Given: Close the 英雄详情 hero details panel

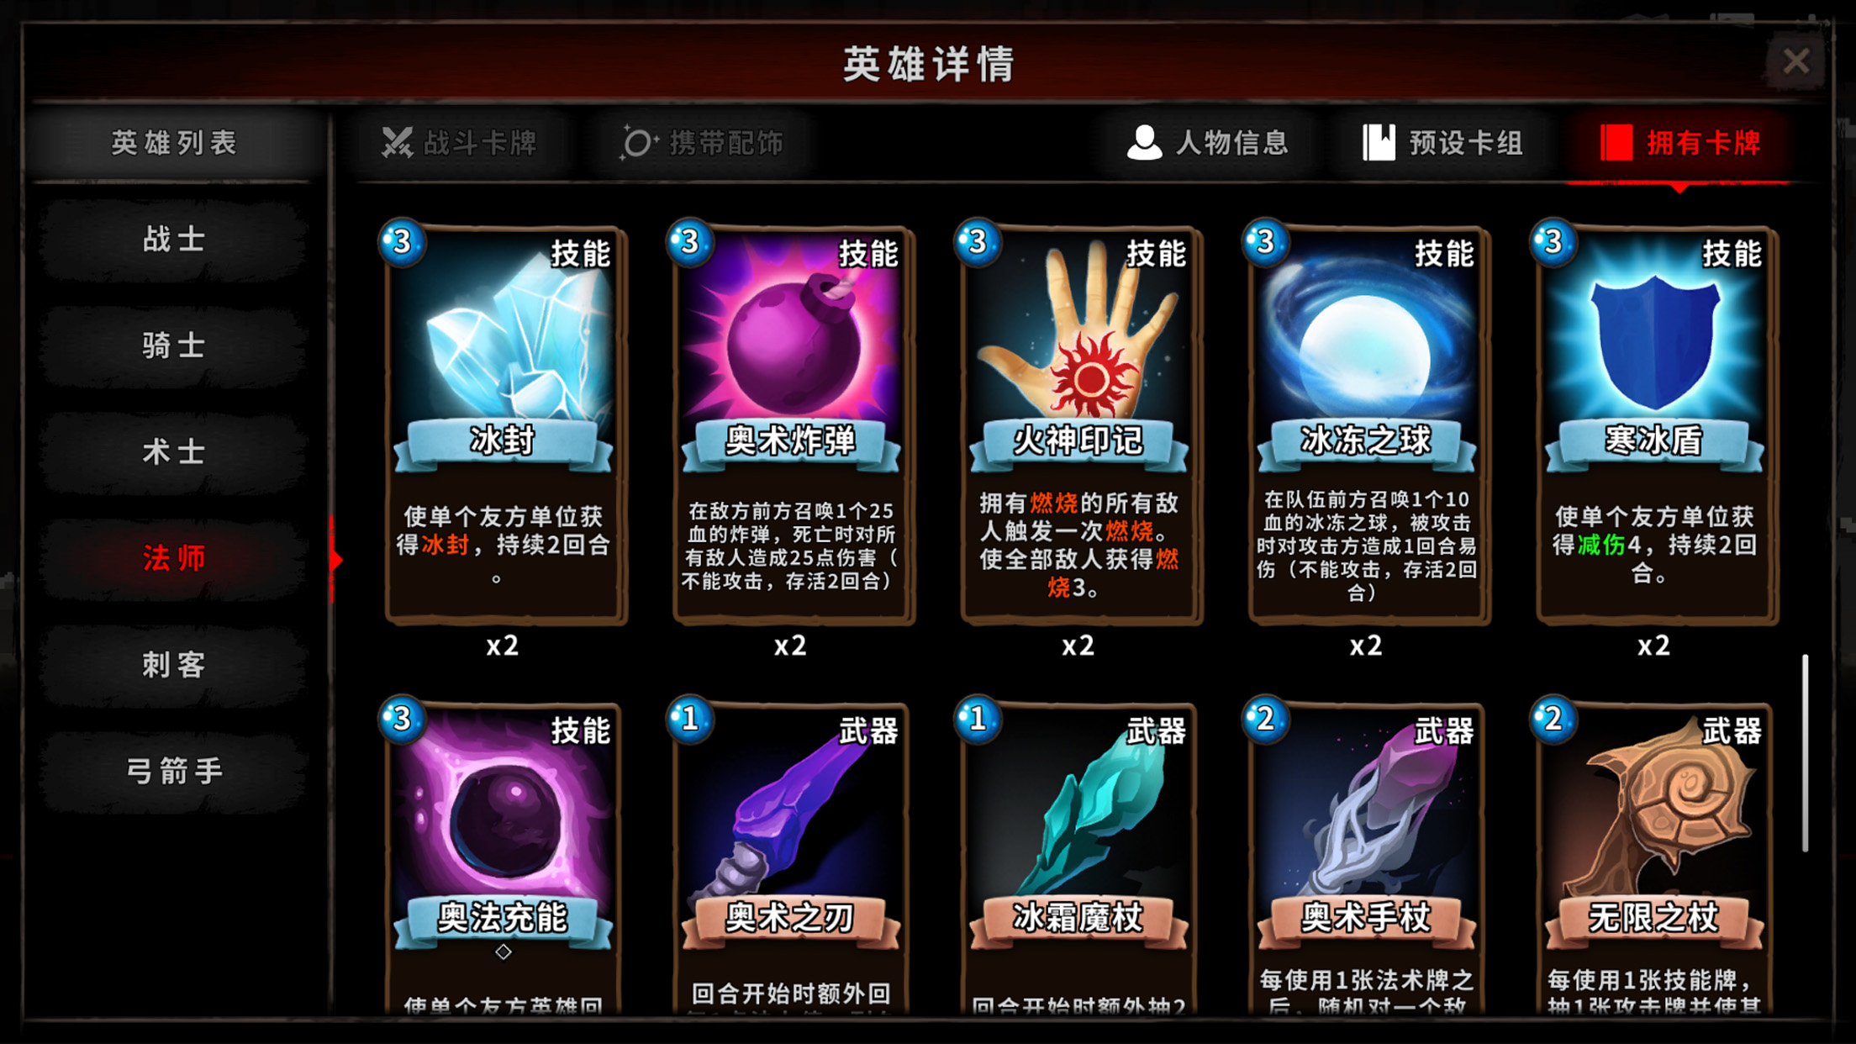Looking at the screenshot, I should pos(1796,61).
